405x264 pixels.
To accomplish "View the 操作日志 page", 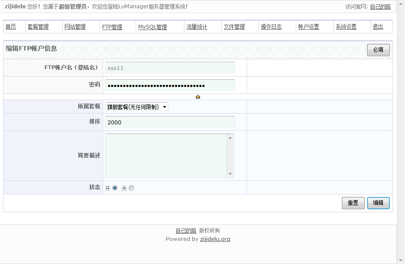I will [271, 27].
